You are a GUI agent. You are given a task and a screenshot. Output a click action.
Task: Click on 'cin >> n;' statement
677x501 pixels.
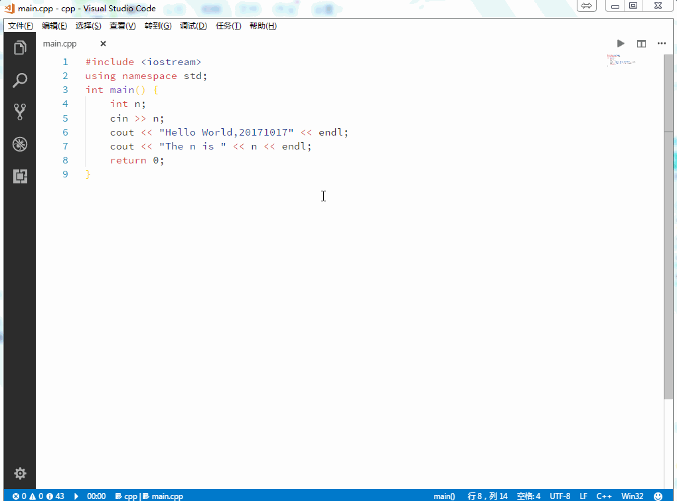click(x=137, y=118)
